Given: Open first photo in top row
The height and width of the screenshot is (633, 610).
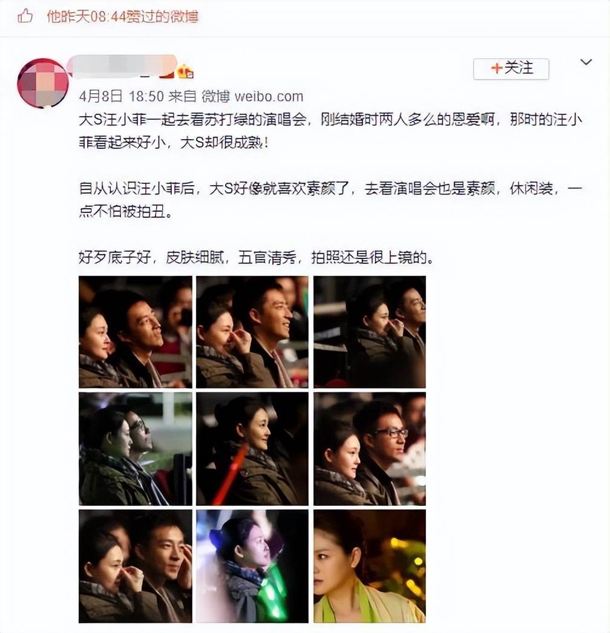Looking at the screenshot, I should click(135, 332).
